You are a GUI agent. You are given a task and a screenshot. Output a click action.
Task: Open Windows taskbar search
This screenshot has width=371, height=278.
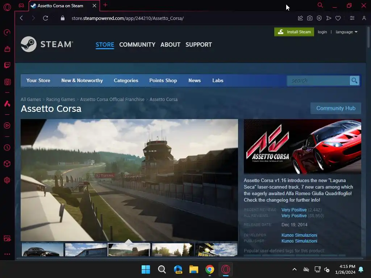pos(162,269)
